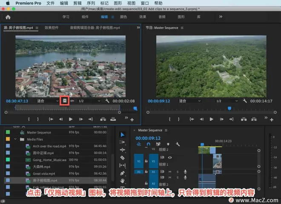Switch to 音频剪辑混合器 tab
The width and height of the screenshot is (281, 204).
coord(95,28)
